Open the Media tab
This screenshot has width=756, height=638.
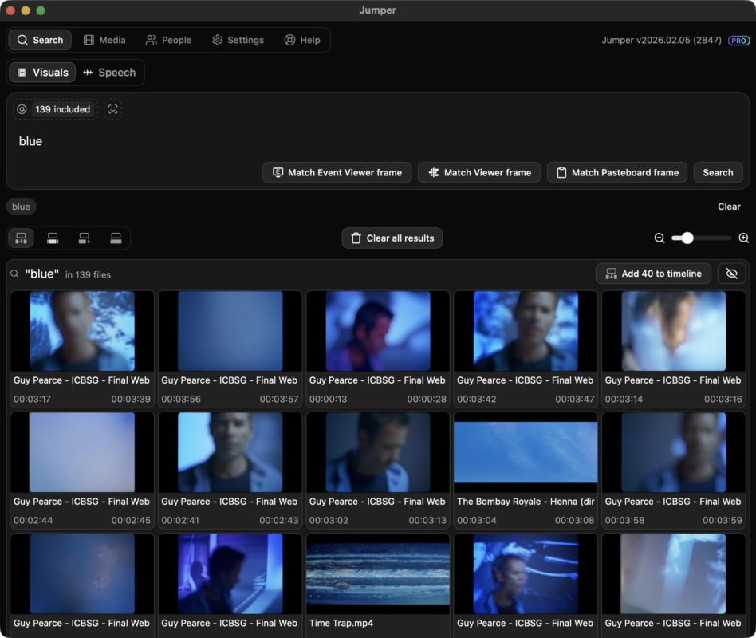[104, 40]
